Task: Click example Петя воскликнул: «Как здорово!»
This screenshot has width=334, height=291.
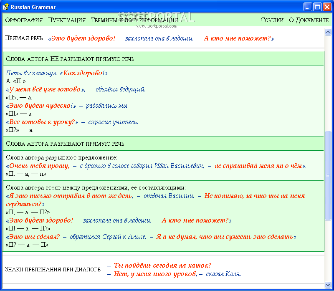Action: 57,73
